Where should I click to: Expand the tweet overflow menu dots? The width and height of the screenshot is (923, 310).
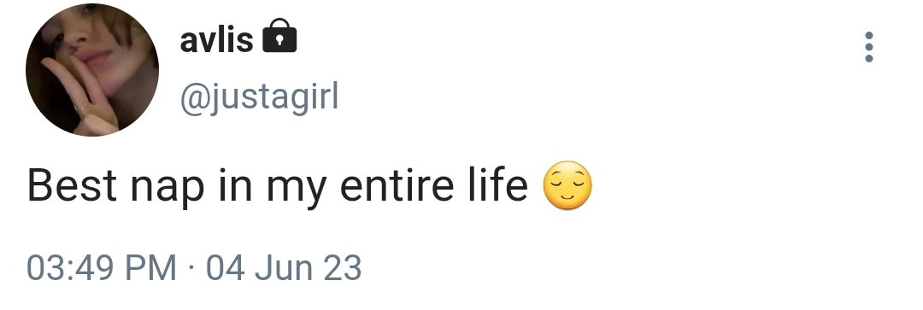(868, 47)
